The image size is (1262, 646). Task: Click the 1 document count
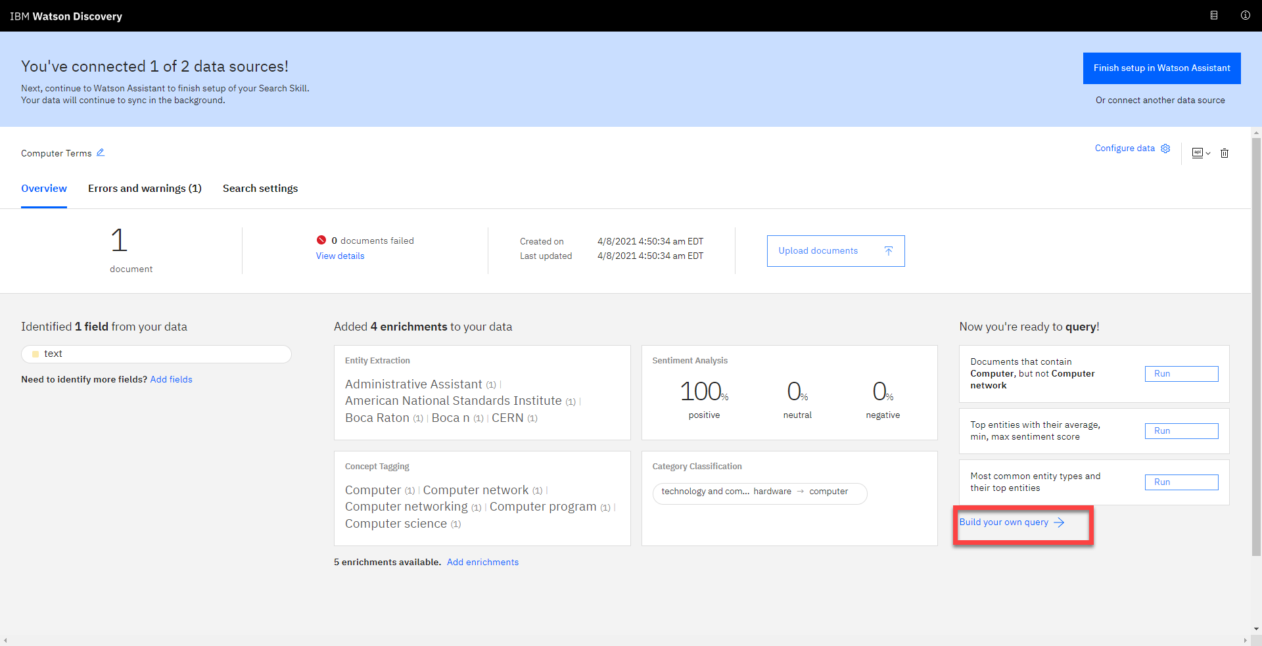[x=119, y=240]
